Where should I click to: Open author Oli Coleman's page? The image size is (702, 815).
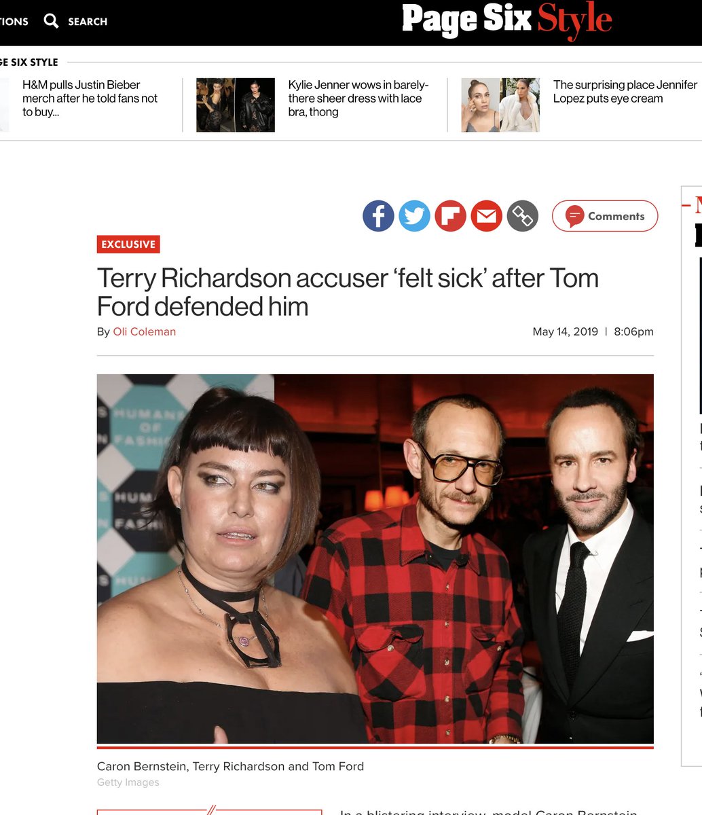coord(145,331)
